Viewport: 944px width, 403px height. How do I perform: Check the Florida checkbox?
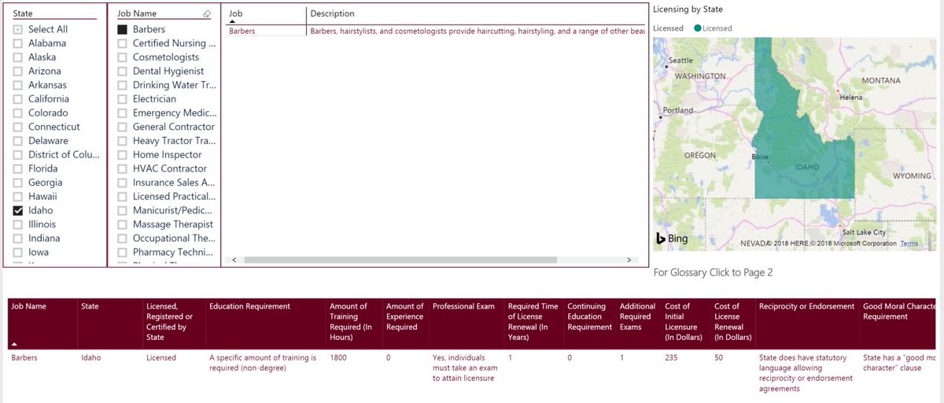click(x=18, y=168)
